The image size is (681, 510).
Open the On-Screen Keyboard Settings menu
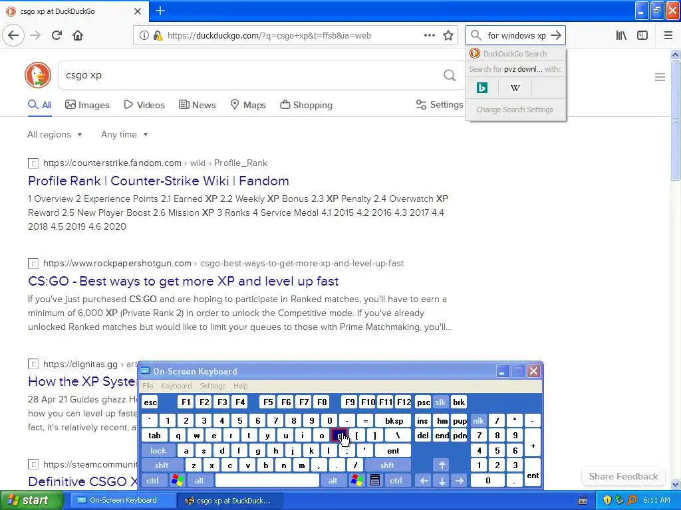212,386
